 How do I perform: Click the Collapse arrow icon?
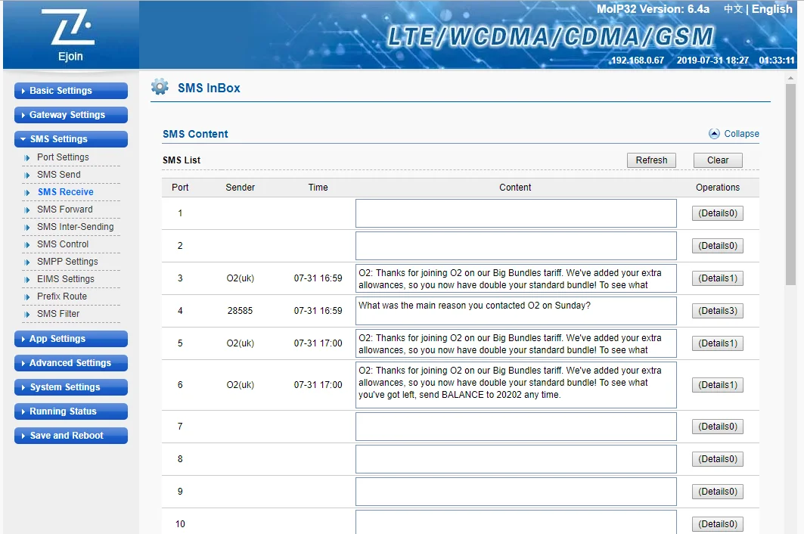click(x=714, y=134)
